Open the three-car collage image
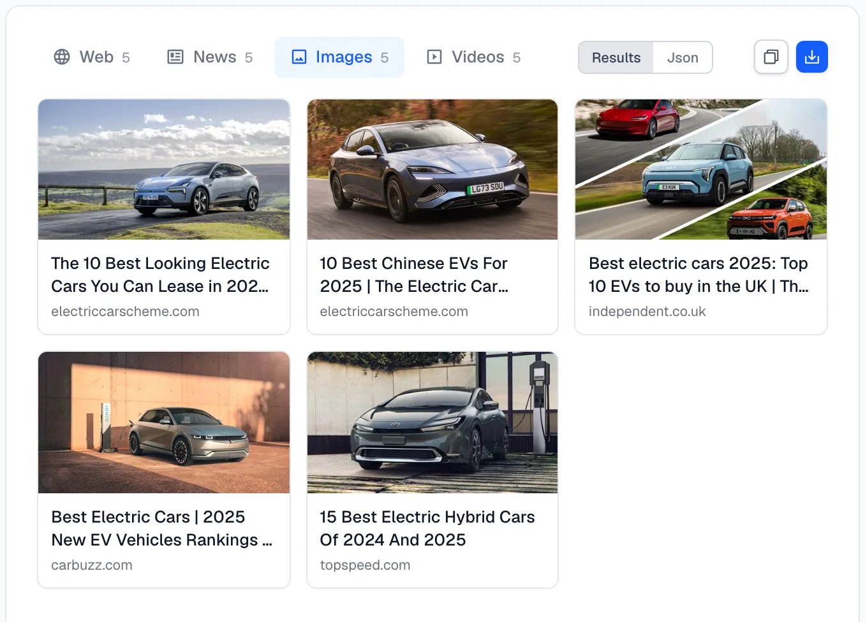 701,170
